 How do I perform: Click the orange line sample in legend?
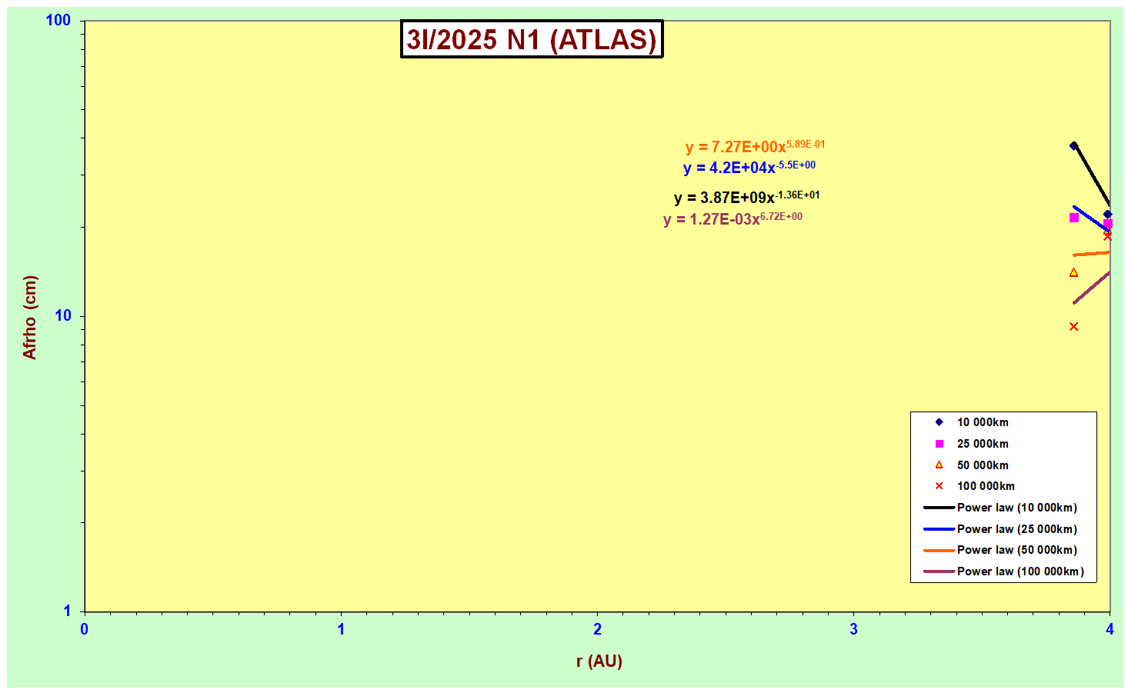point(939,550)
